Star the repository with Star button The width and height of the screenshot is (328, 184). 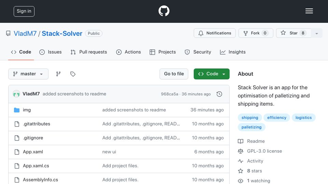point(293,33)
